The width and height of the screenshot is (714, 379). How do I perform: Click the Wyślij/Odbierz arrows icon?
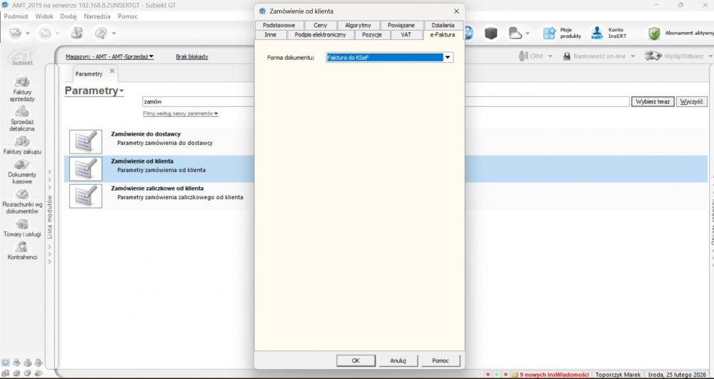(x=653, y=56)
